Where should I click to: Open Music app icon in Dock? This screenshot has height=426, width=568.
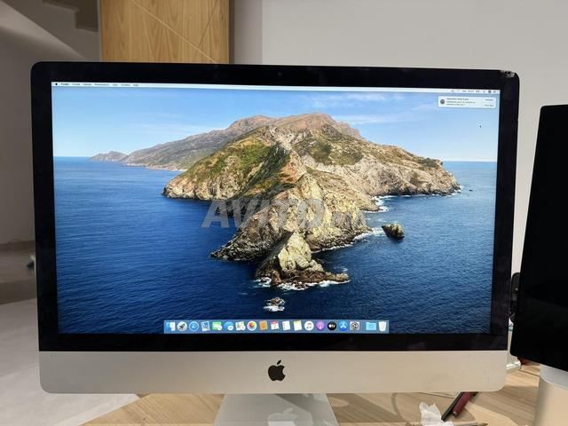pos(309,326)
